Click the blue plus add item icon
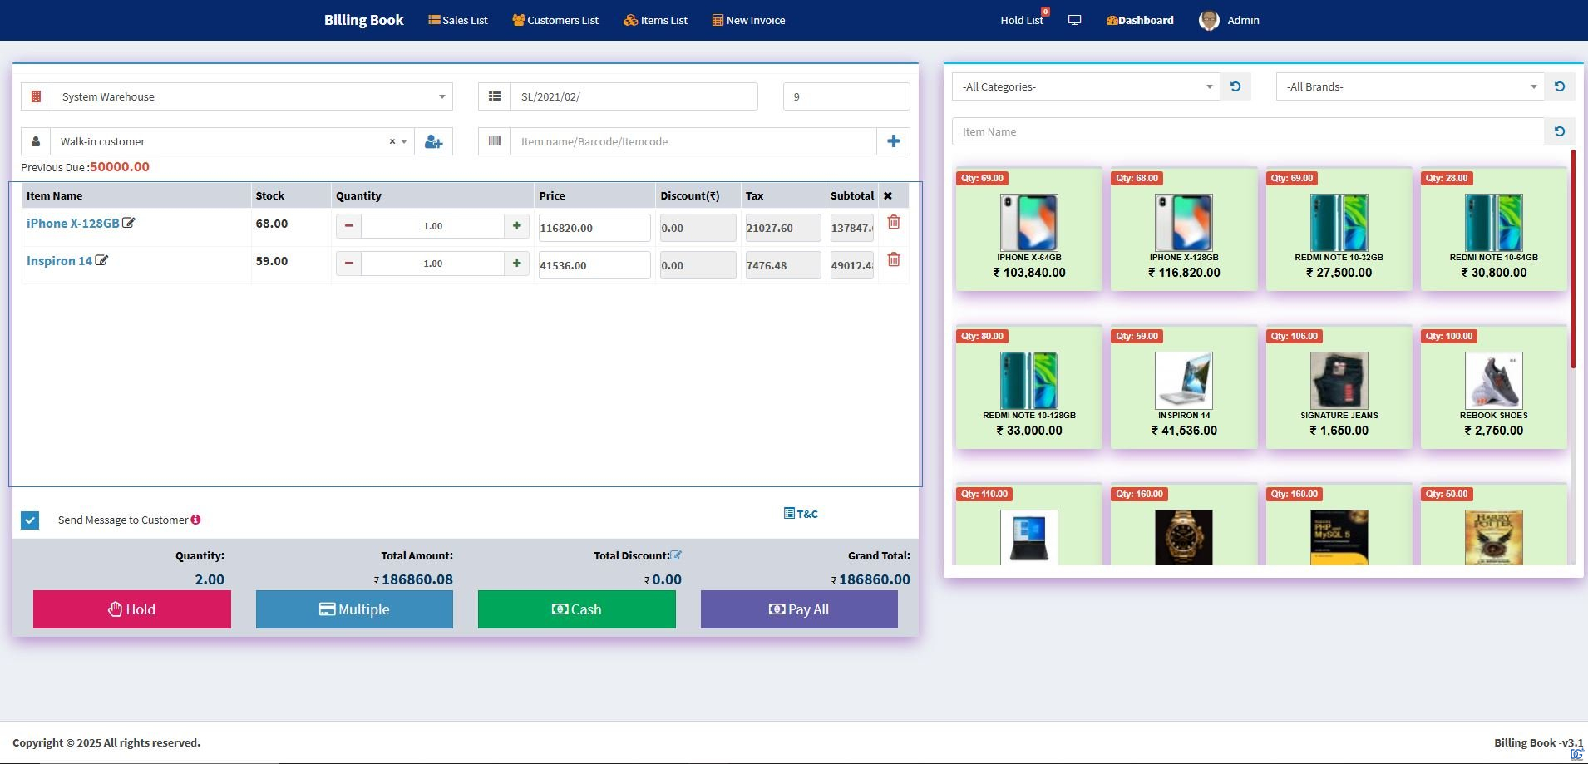Image resolution: width=1588 pixels, height=764 pixels. click(x=893, y=141)
